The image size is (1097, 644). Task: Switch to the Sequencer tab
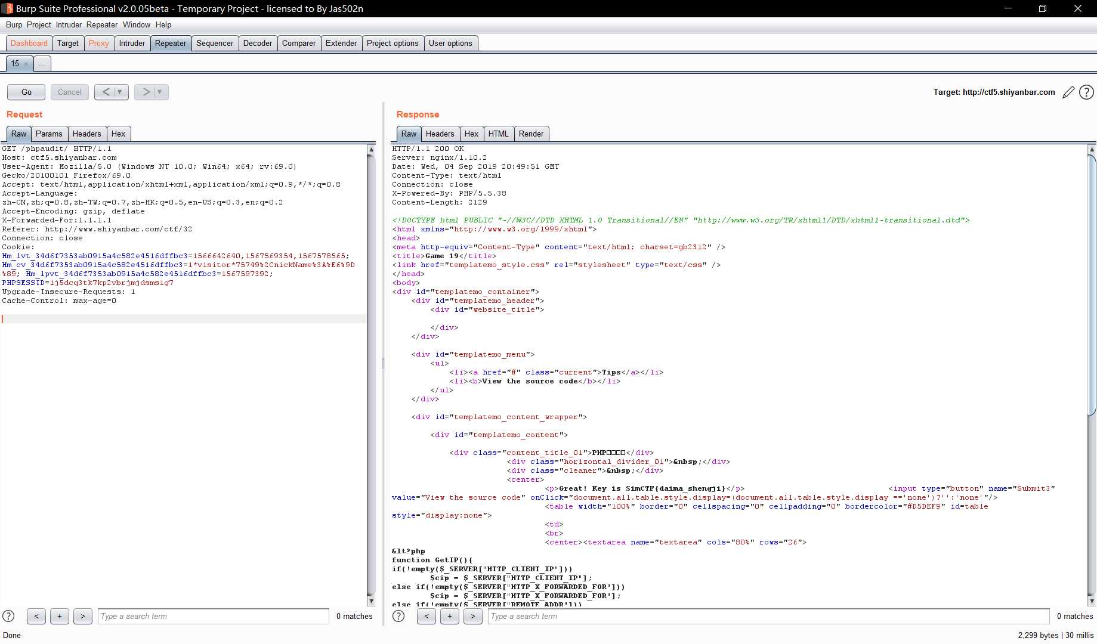coord(215,43)
